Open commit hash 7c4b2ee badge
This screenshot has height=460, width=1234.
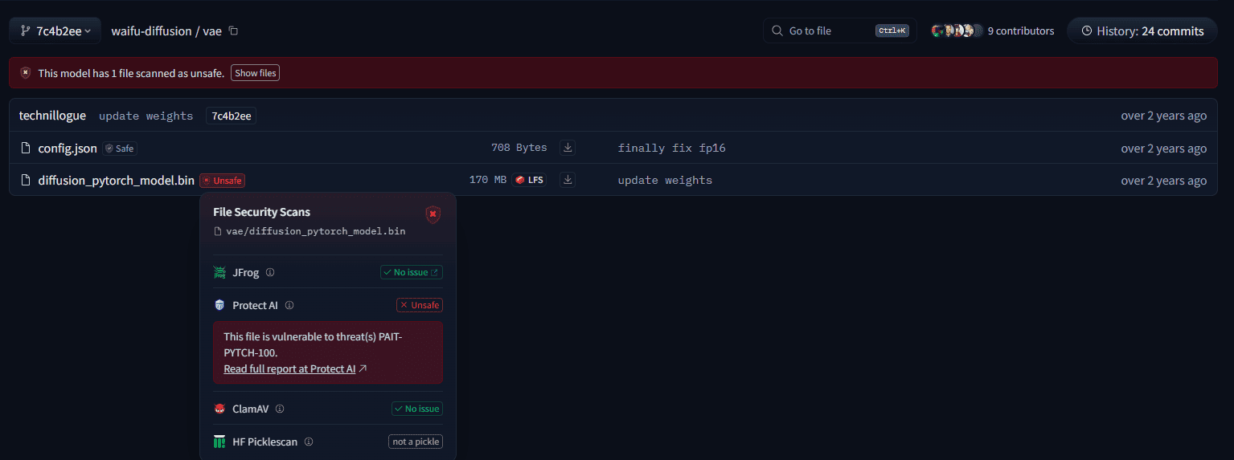[231, 116]
